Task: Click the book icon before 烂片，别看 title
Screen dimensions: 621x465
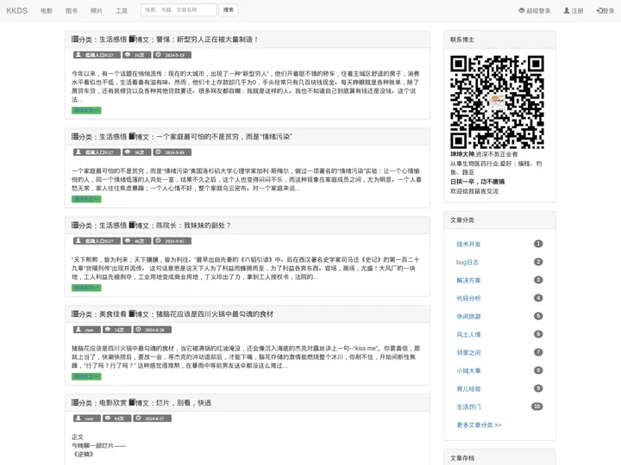Action: pyautogui.click(x=132, y=402)
